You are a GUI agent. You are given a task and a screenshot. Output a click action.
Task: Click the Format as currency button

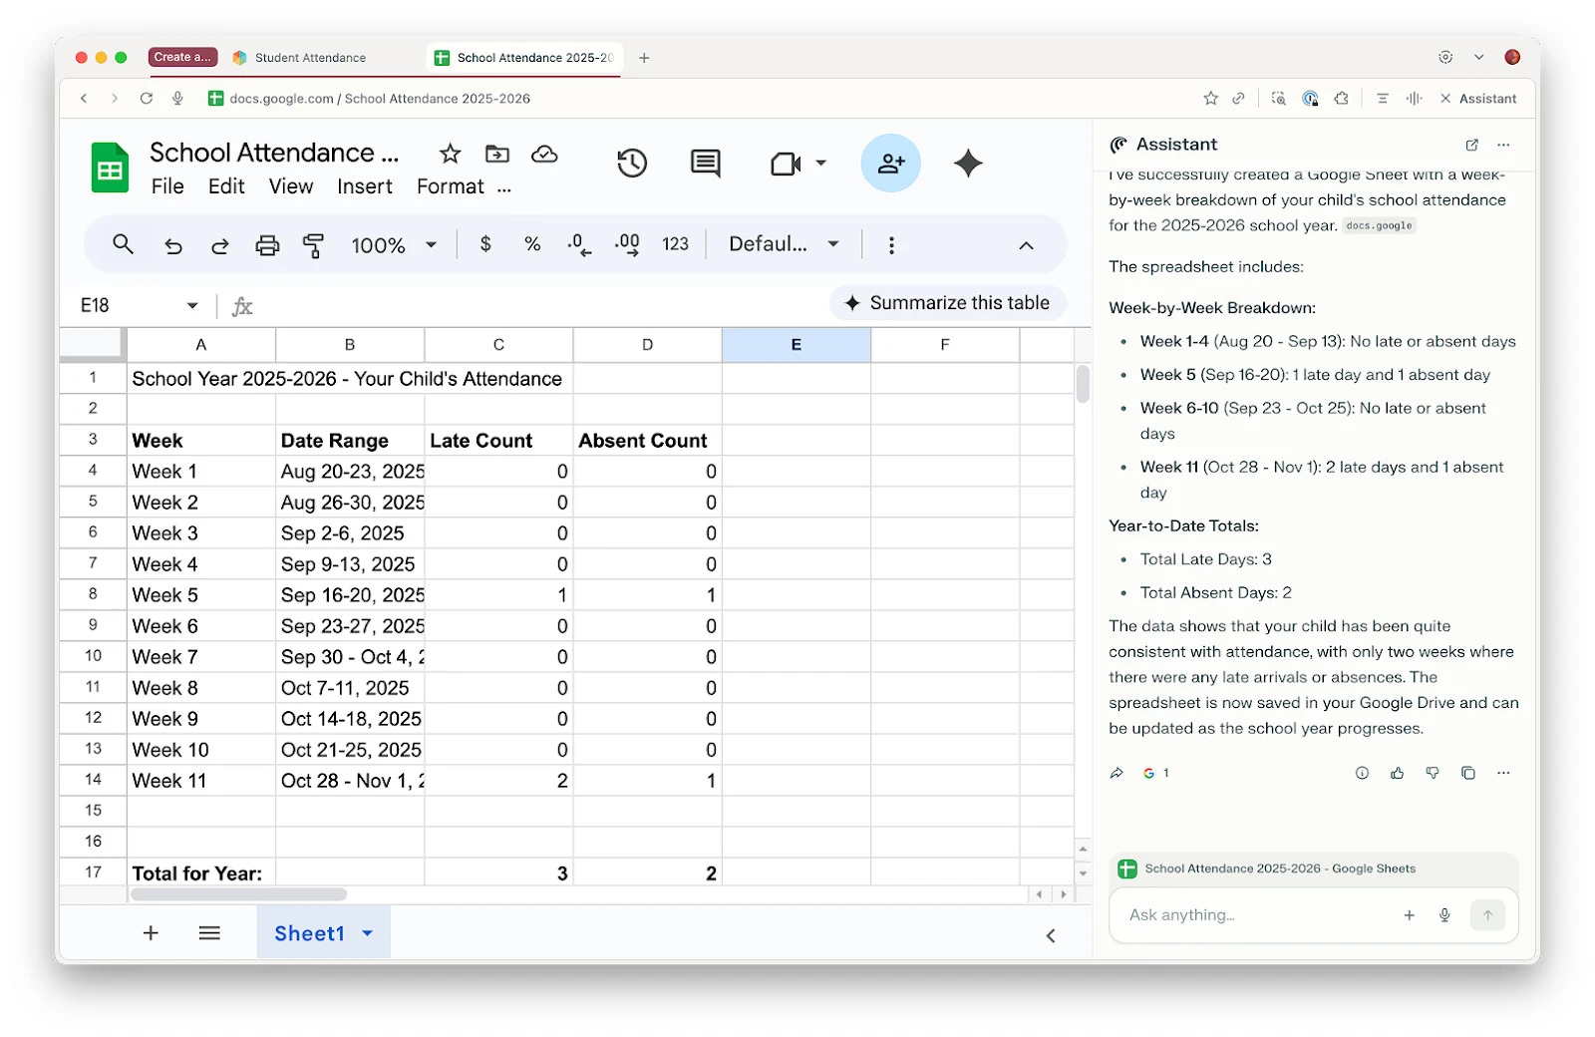(485, 244)
